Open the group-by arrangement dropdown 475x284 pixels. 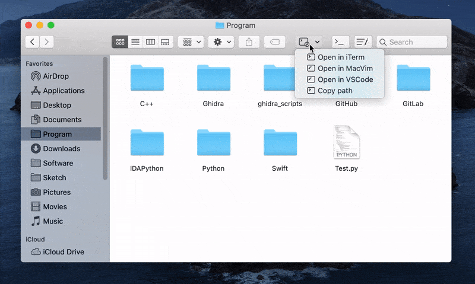pyautogui.click(x=191, y=42)
